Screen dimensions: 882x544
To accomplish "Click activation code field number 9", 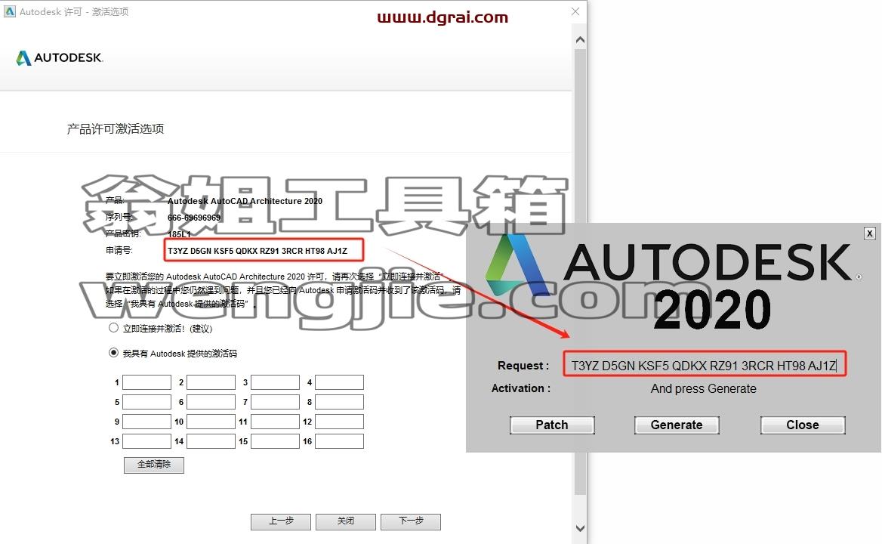I will (146, 422).
